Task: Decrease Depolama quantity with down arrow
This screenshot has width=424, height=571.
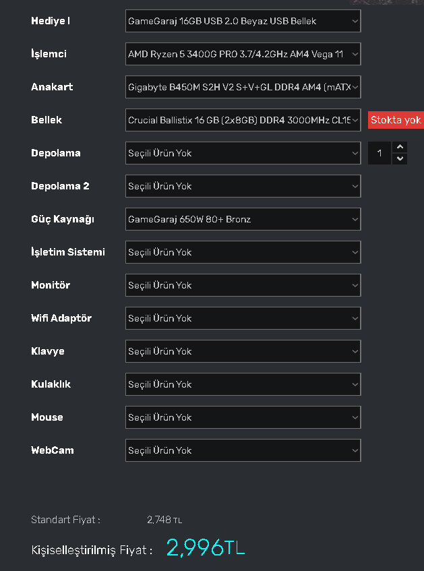Action: click(400, 159)
